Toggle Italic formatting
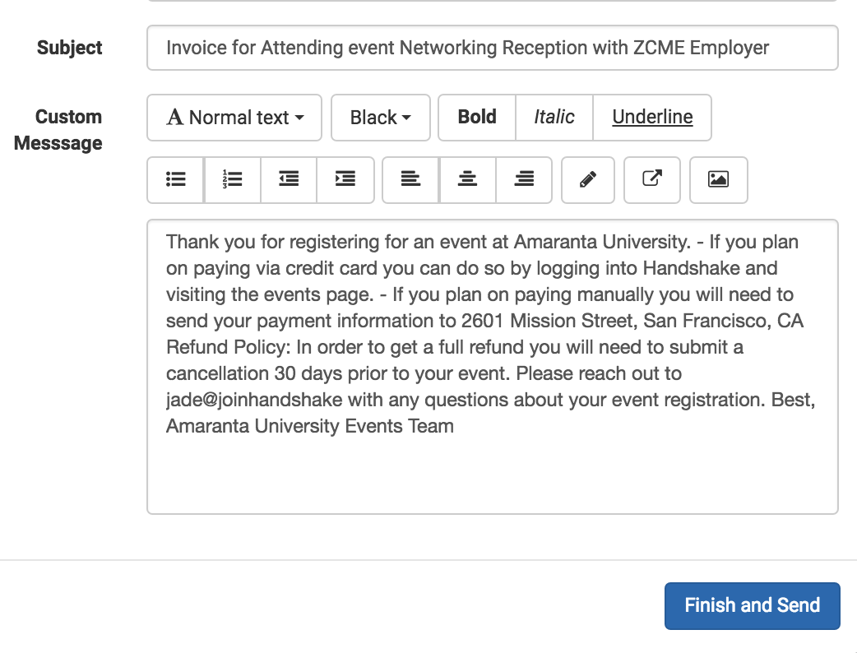Viewport: 857px width, 653px height. (554, 118)
